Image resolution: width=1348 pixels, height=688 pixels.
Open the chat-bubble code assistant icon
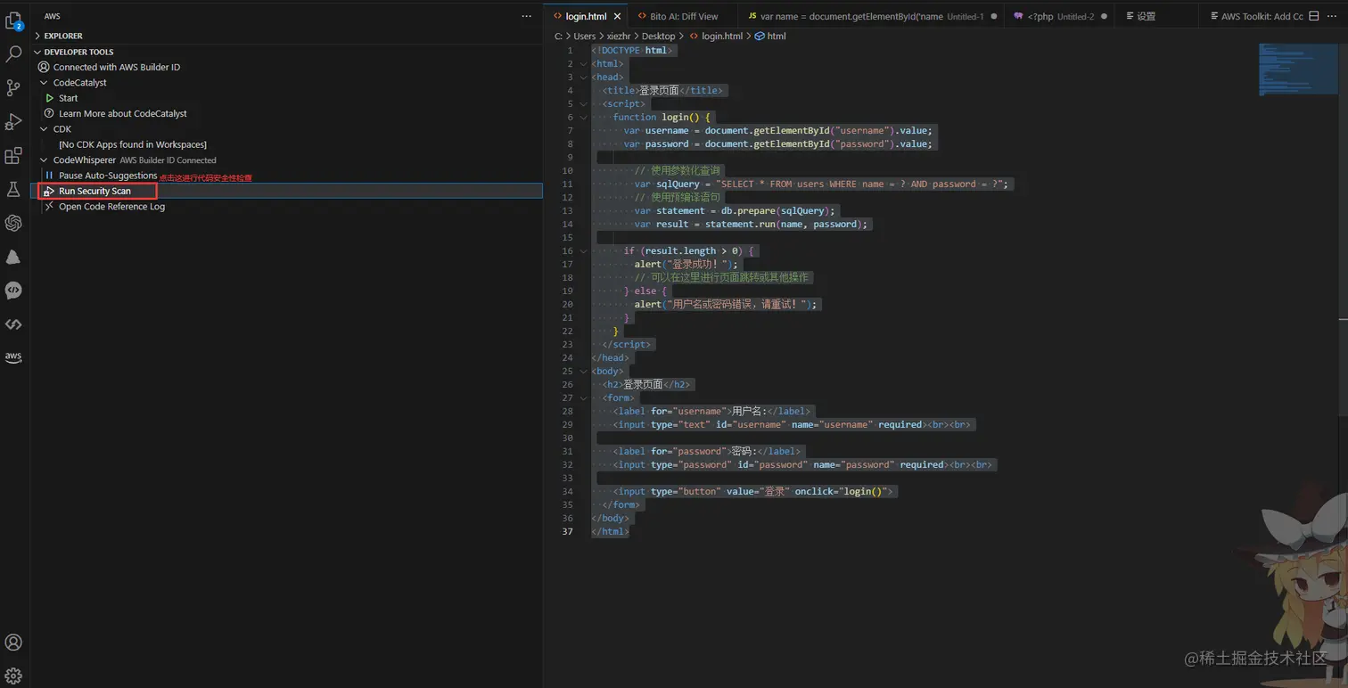click(13, 291)
